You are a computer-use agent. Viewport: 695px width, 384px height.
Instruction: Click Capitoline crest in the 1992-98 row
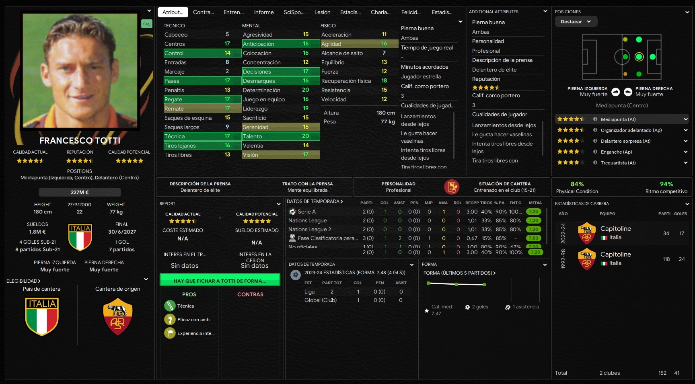coord(587,259)
